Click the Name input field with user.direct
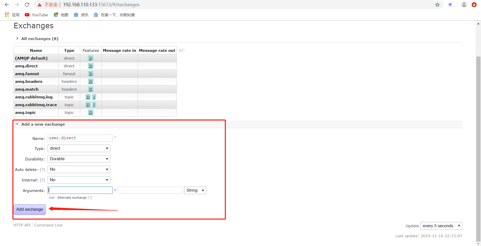 click(80, 138)
